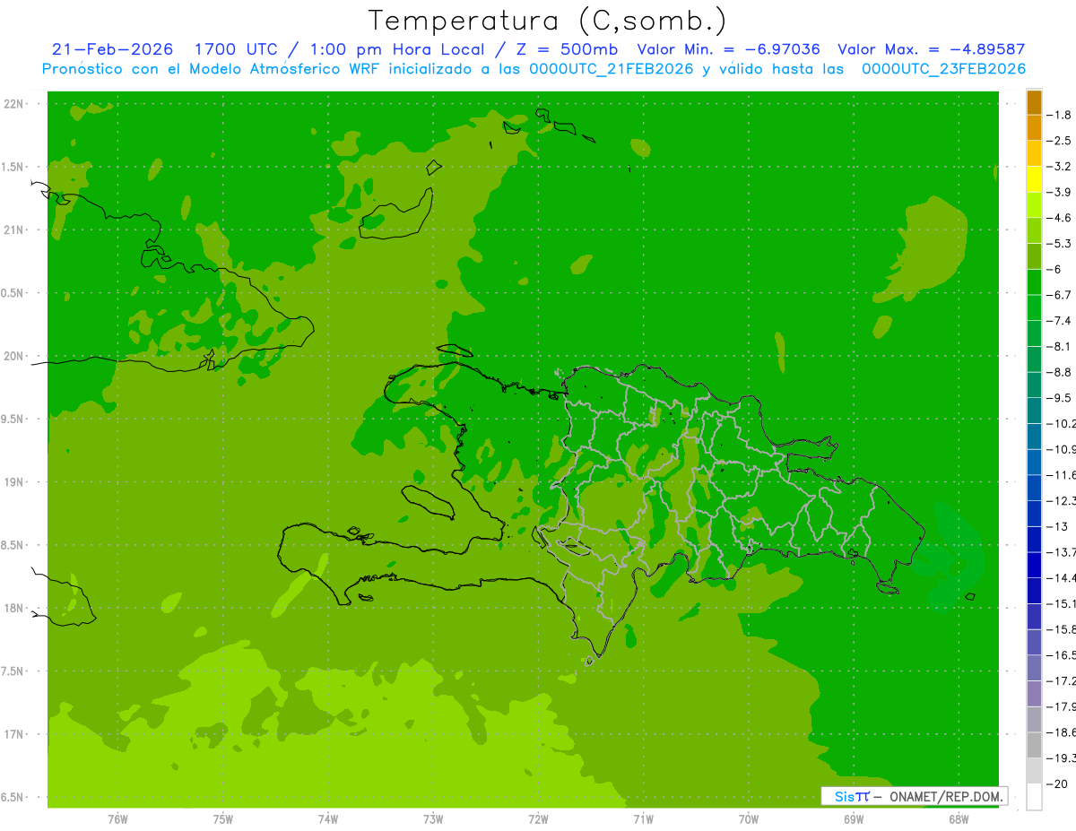Select the dark orange swatch above -1.8

1034,102
